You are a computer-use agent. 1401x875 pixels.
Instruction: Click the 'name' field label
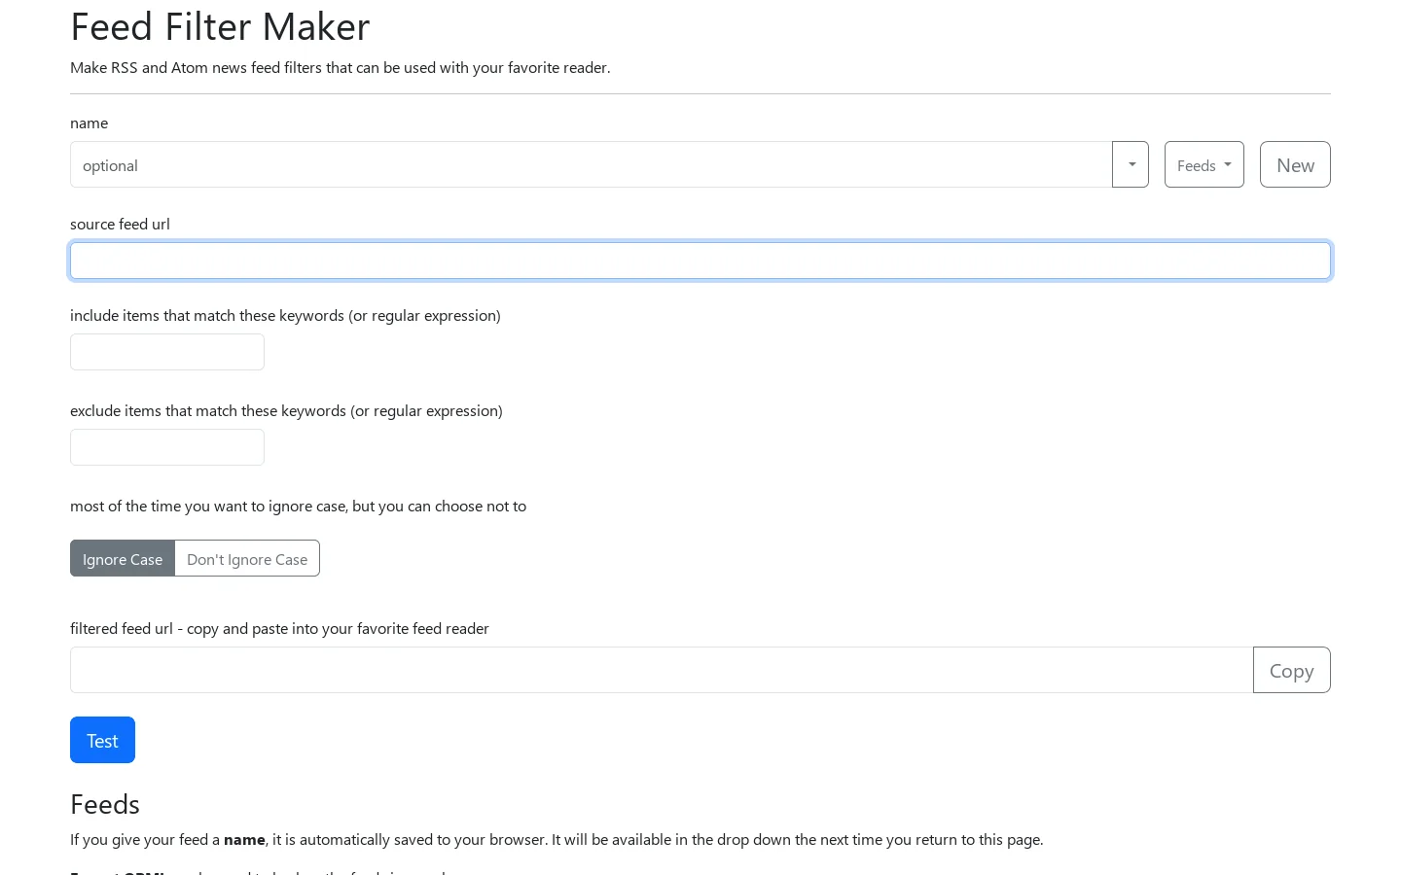click(89, 122)
